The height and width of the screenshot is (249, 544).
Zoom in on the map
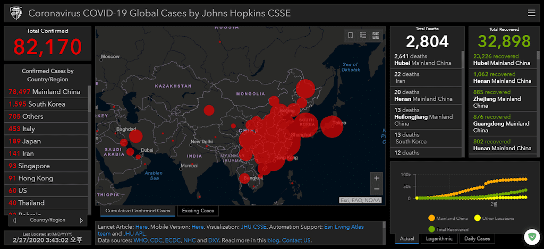click(x=377, y=178)
